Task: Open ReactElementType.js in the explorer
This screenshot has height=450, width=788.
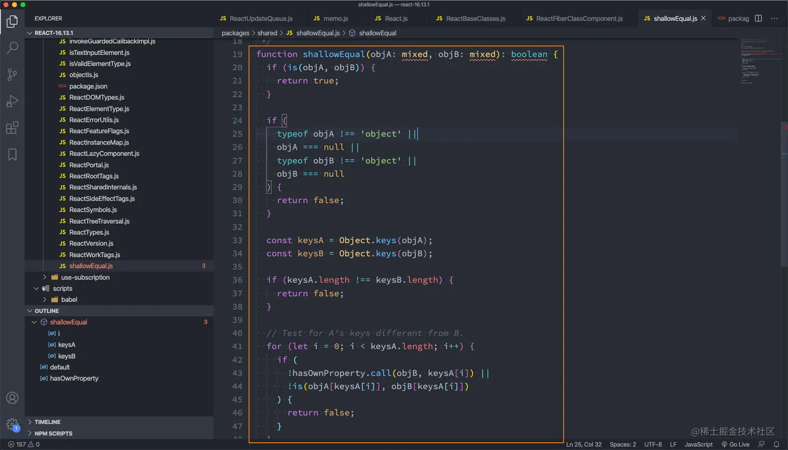Action: click(x=99, y=109)
